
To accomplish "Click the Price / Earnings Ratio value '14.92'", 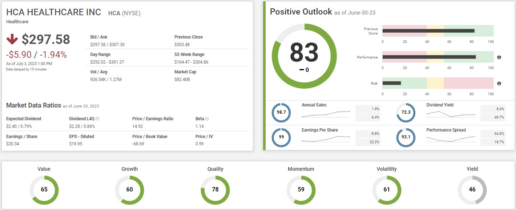I will (137, 126).
